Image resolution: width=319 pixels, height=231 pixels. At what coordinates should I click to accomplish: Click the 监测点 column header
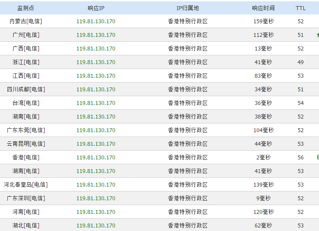25,8
